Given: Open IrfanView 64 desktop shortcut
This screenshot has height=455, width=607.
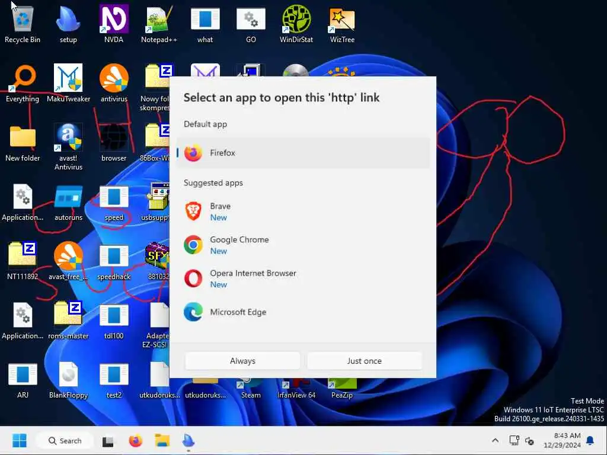Looking at the screenshot, I should [x=296, y=389].
